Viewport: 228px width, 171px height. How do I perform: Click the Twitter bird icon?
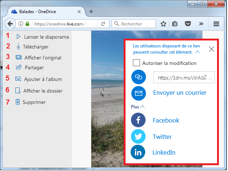138,136
